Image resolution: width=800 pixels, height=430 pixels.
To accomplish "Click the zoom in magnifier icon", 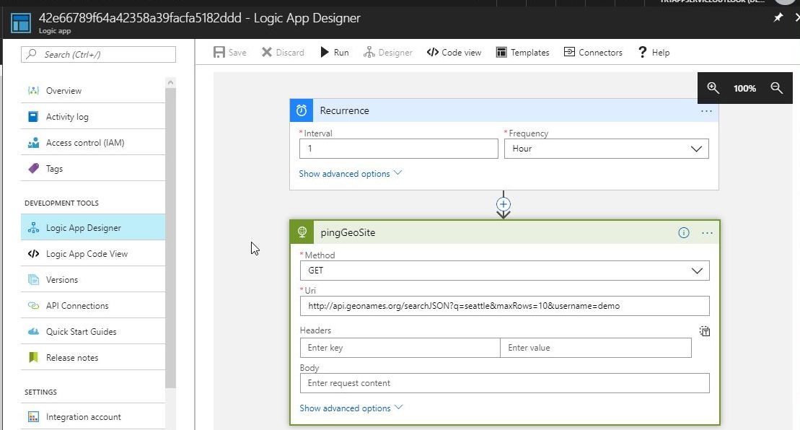I will coord(713,88).
